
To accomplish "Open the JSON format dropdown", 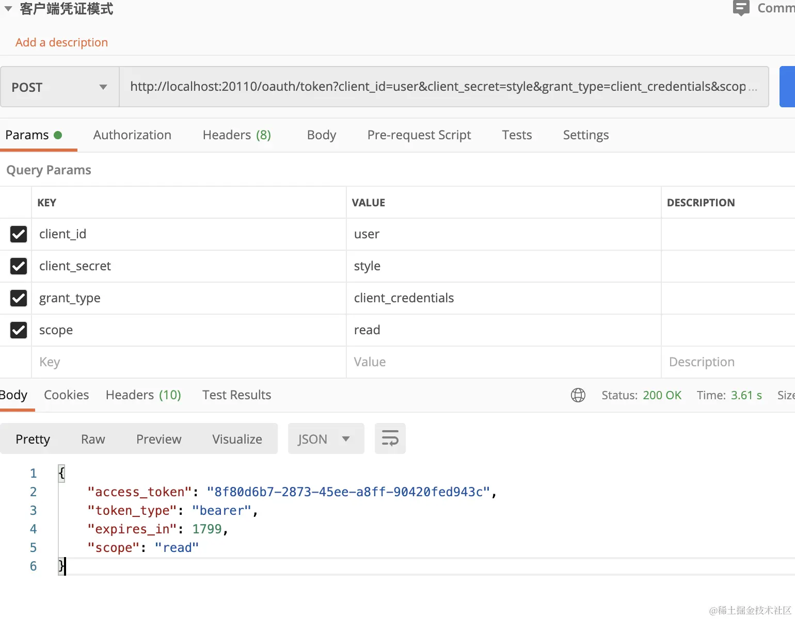I will click(326, 439).
